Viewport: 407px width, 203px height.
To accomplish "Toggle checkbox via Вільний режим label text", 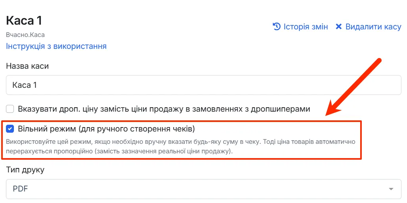I will click(x=106, y=129).
